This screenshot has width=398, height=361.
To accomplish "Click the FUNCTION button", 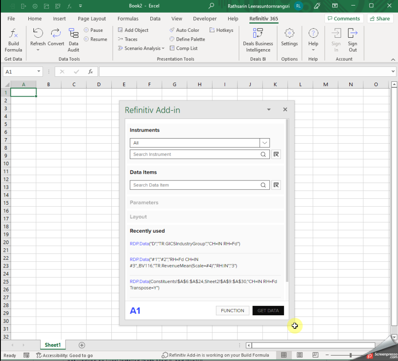I will [232, 310].
